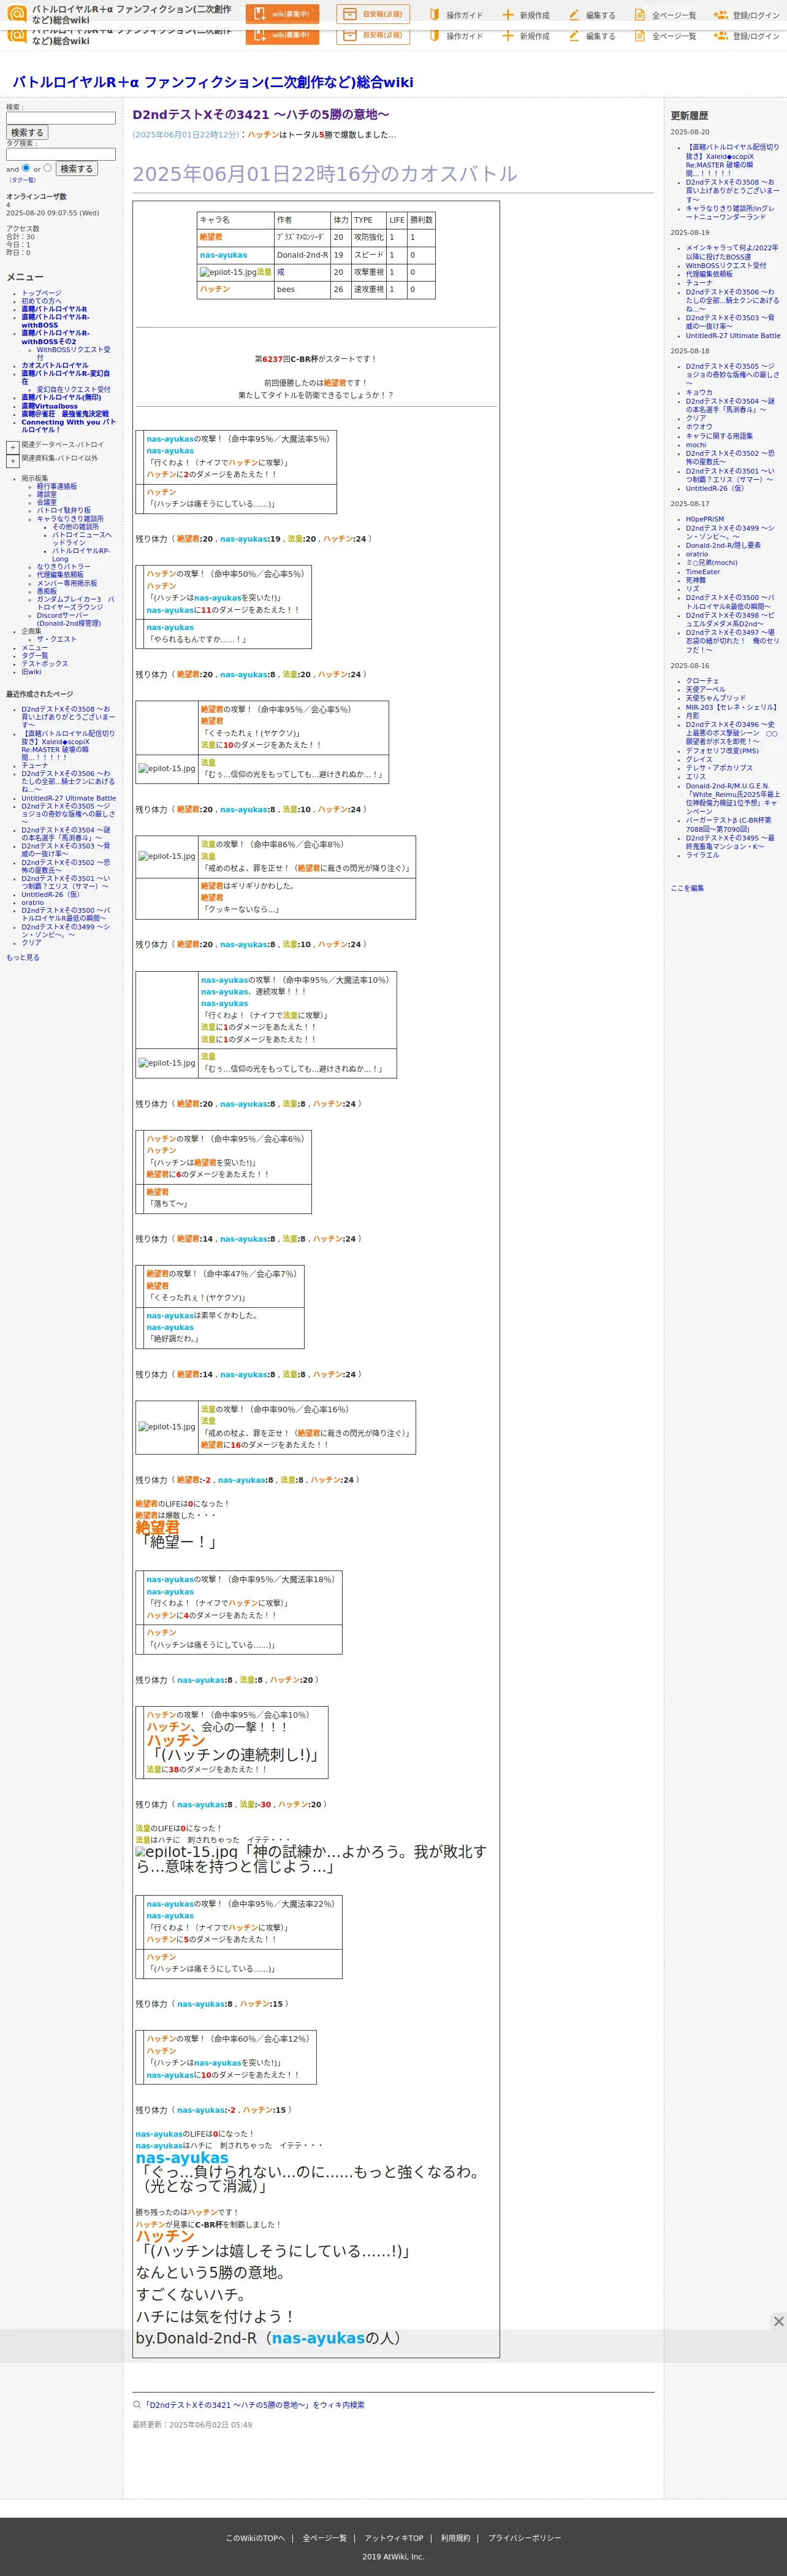Open the 雑談室 bulletin board link
Viewport: 787px width, 2576px height.
pos(47,494)
